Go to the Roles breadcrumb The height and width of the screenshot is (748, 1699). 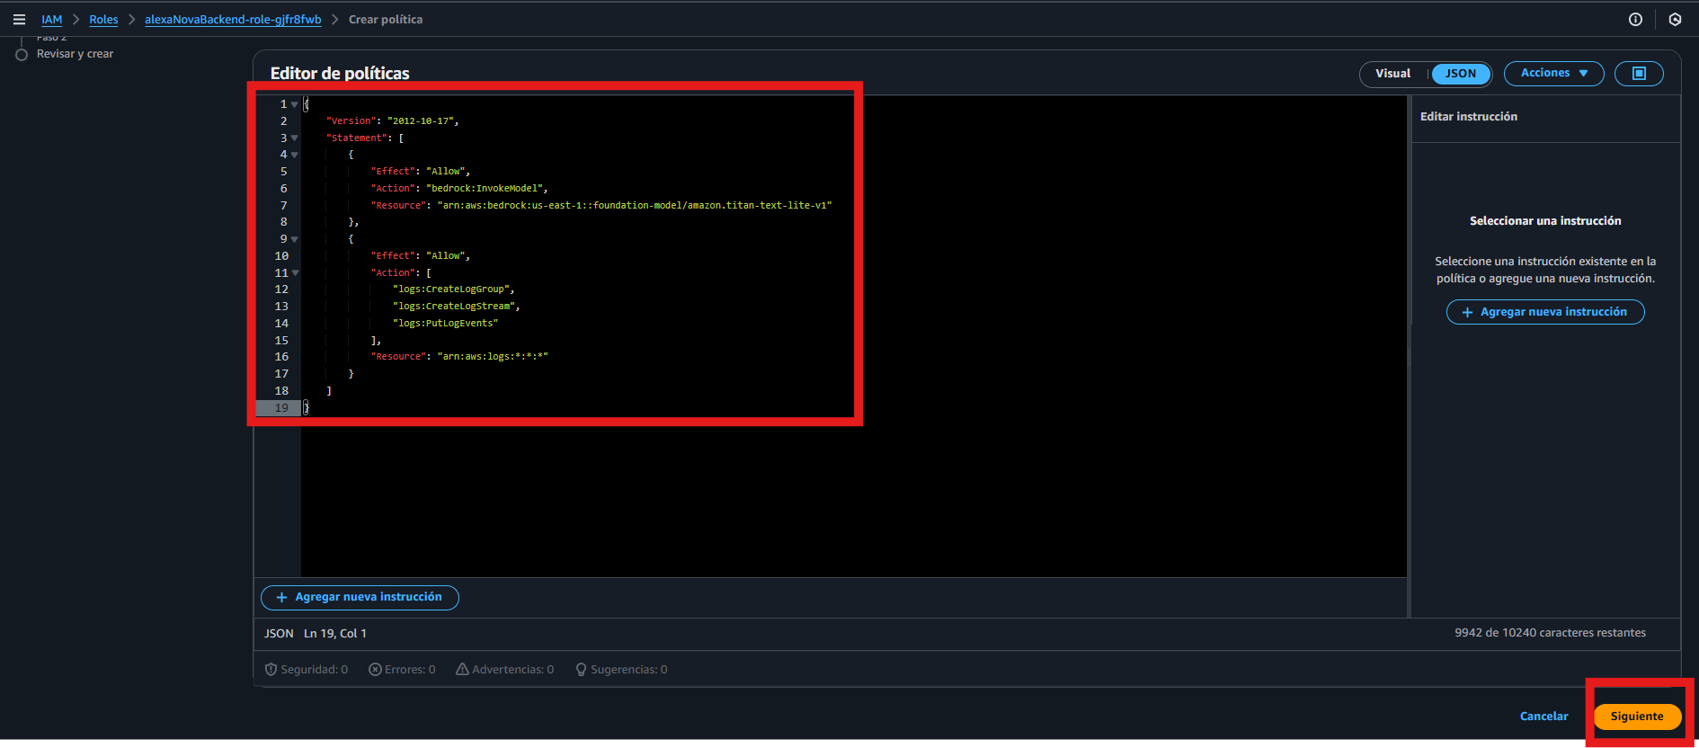pyautogui.click(x=103, y=20)
